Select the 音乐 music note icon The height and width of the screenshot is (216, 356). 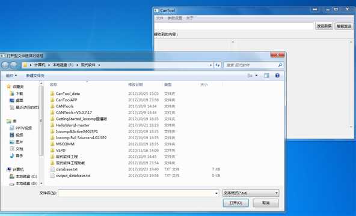pyautogui.click(x=12, y=155)
